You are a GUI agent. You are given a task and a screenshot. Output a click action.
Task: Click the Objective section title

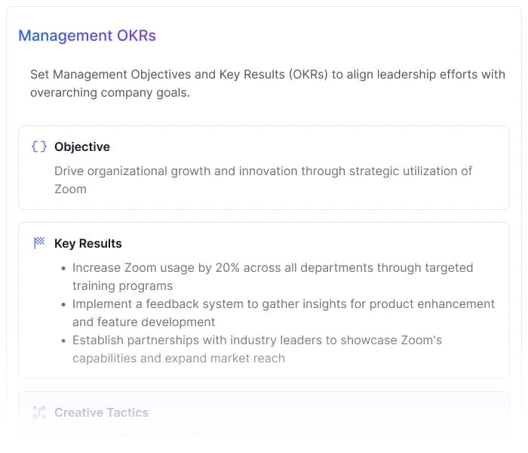(82, 146)
